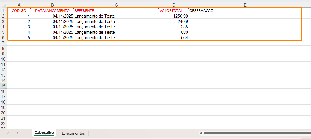Switch to the Lançamentos sheet tab
The height and width of the screenshot is (139, 311).
click(x=73, y=133)
